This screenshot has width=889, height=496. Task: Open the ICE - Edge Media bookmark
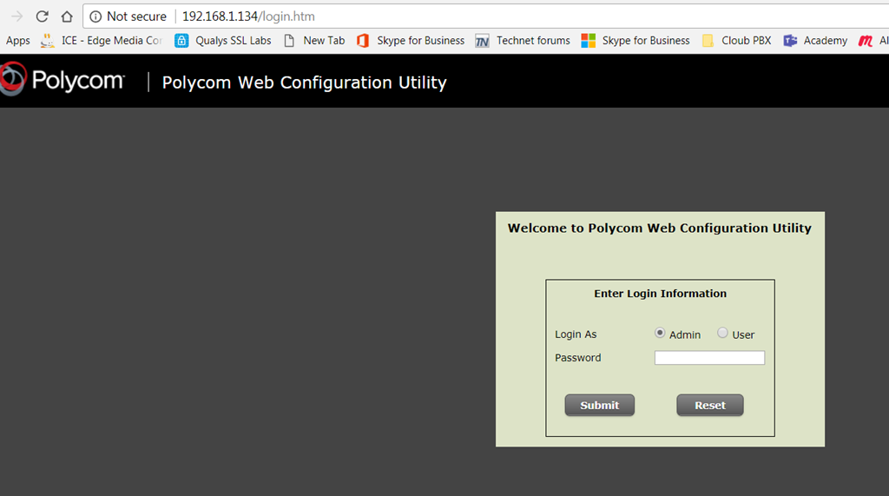pos(102,40)
